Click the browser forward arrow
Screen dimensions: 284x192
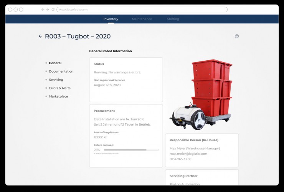[x=48, y=10]
